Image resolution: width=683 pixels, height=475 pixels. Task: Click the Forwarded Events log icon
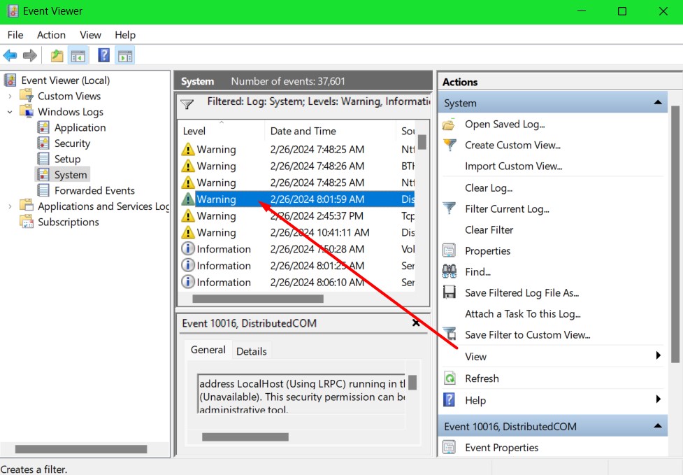[x=43, y=190]
